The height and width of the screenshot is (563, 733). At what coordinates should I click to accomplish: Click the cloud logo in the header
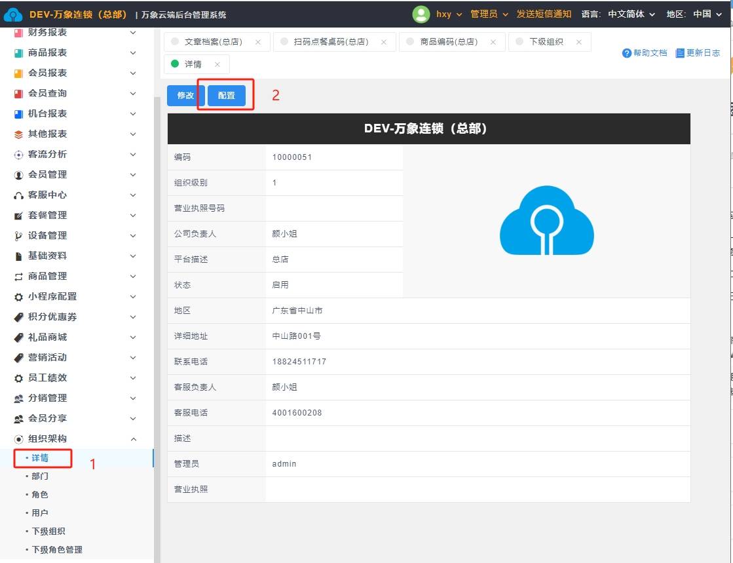coord(13,14)
